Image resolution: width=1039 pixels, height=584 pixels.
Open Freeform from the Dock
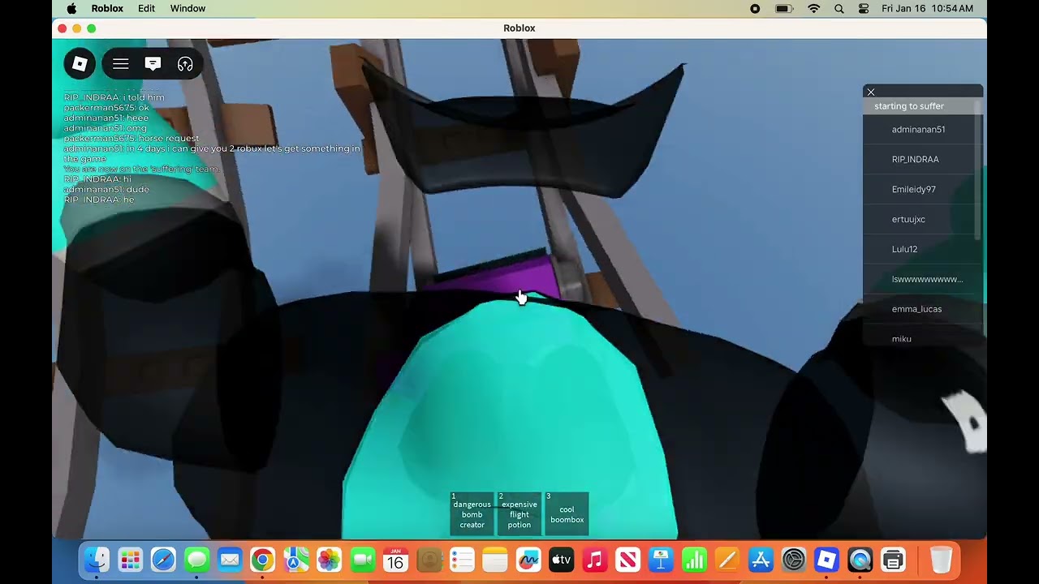(528, 560)
